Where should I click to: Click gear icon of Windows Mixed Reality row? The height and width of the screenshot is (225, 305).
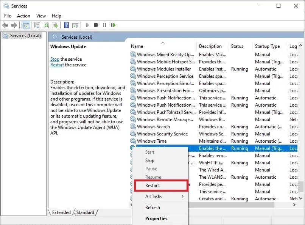click(x=133, y=54)
